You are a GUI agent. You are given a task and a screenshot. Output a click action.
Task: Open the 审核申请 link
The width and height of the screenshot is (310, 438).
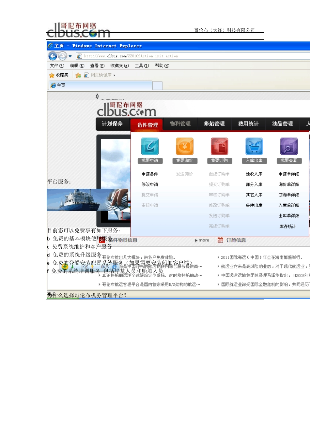click(150, 205)
